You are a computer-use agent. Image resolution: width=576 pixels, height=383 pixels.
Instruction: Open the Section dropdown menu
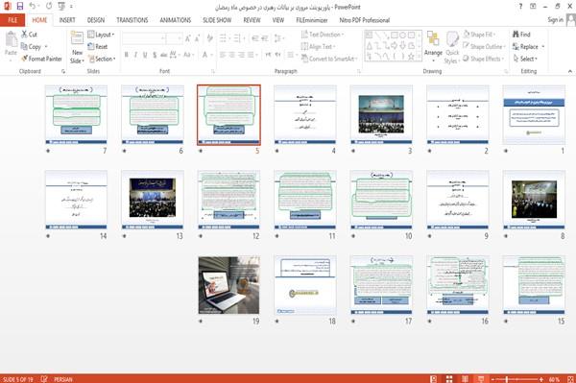click(x=102, y=59)
